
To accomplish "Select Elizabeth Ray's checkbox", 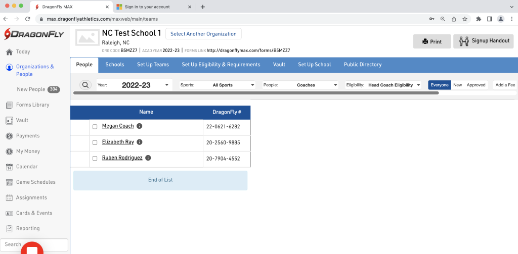I will tap(95, 143).
